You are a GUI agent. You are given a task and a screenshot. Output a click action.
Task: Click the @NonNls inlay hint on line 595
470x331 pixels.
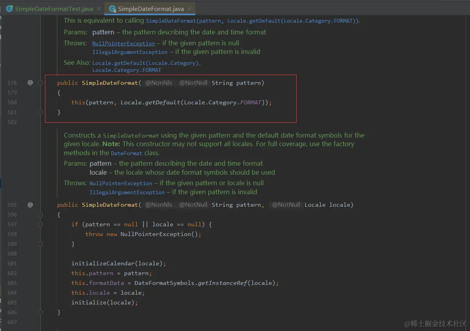[x=158, y=205]
